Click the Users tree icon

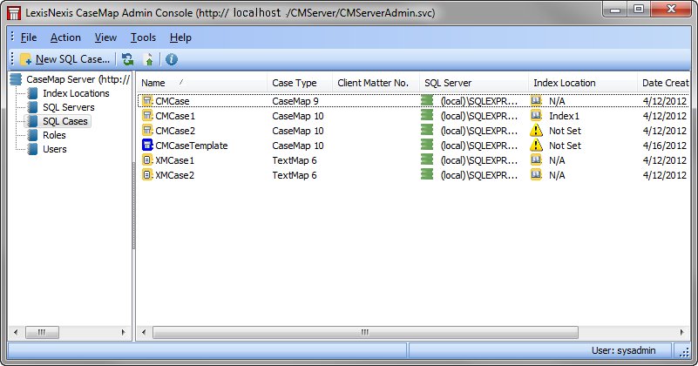tap(32, 149)
